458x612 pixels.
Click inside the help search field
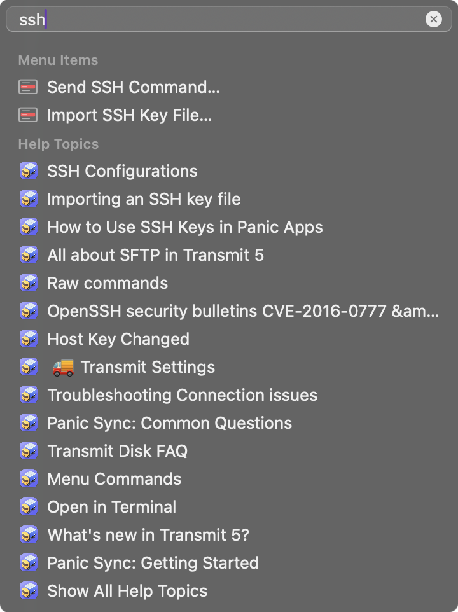[x=229, y=19]
